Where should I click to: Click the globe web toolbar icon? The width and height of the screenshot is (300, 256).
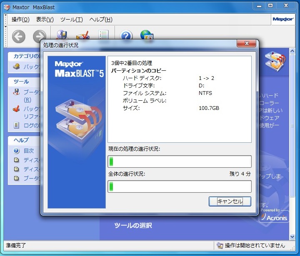tap(147, 35)
